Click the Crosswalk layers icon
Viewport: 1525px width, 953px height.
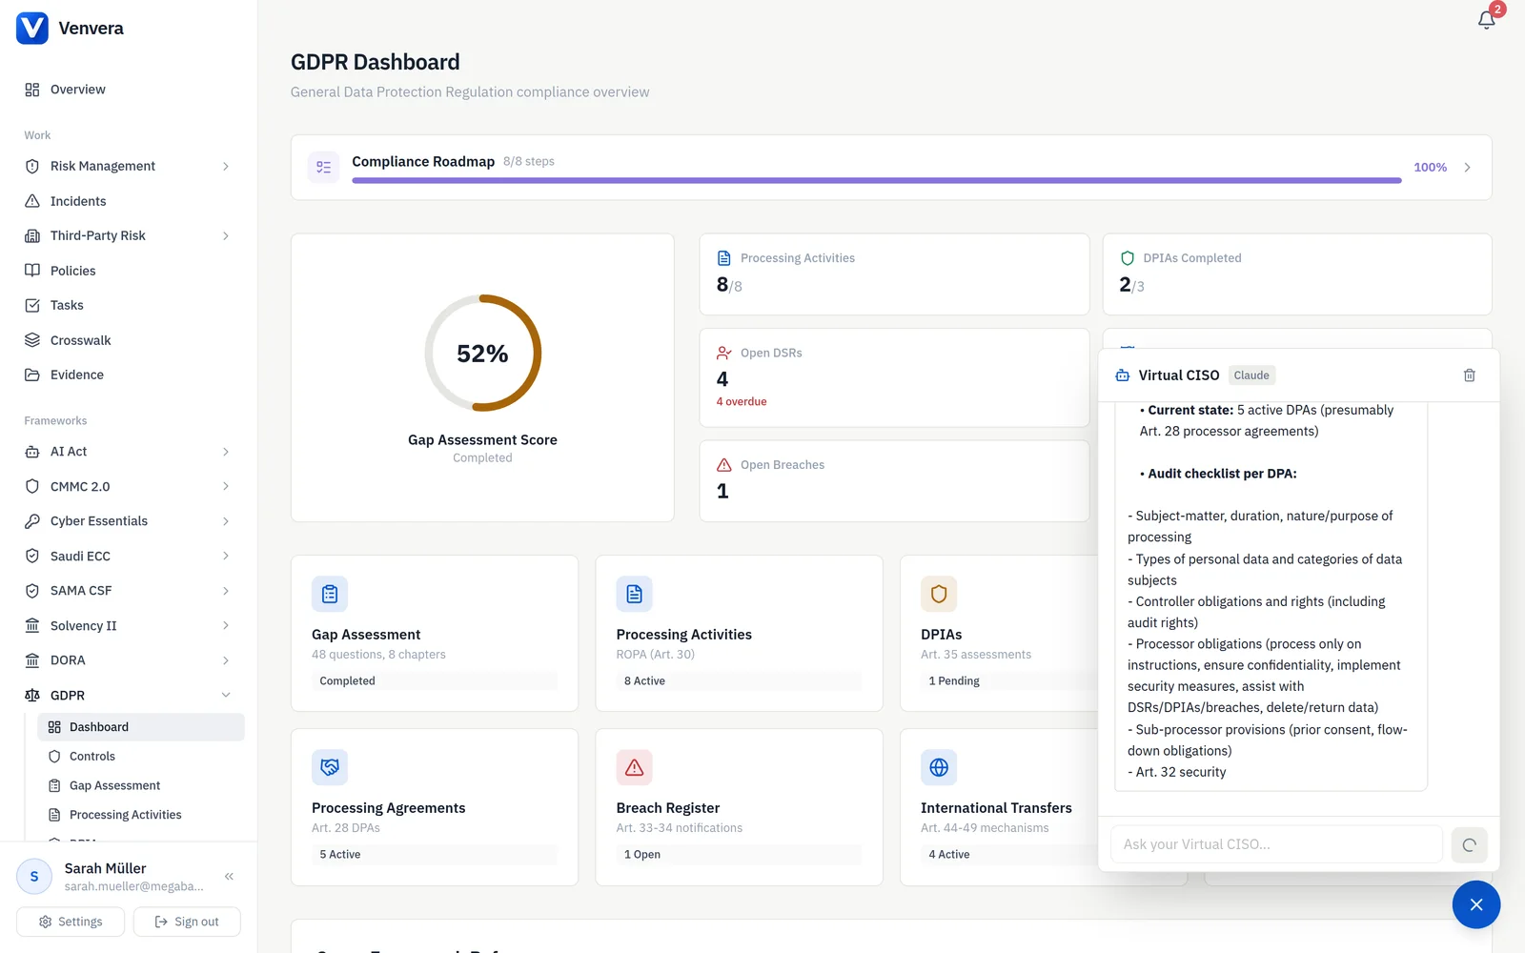point(32,340)
